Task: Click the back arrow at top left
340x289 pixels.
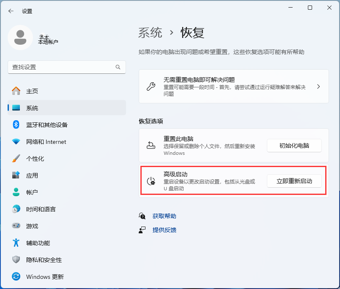Action: coord(11,11)
